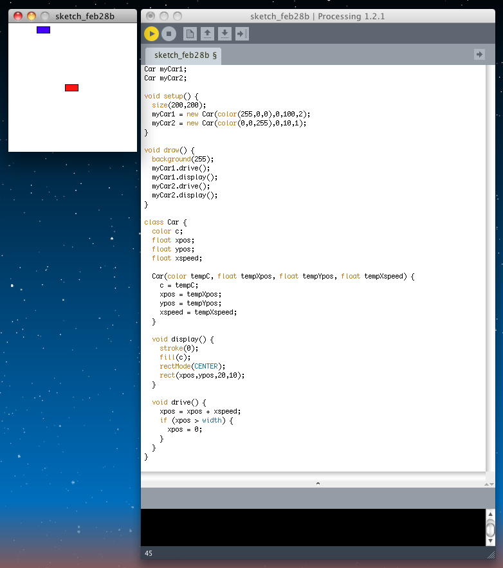Screen dimensions: 503x568
Task: Click the blue car rectangle in sketch window
Action: tap(44, 30)
